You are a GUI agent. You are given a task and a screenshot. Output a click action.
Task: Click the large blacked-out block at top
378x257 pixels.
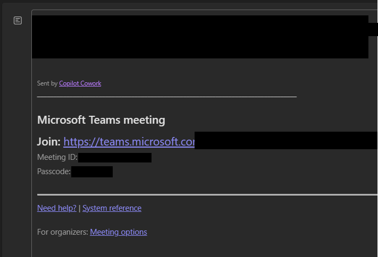click(x=200, y=37)
